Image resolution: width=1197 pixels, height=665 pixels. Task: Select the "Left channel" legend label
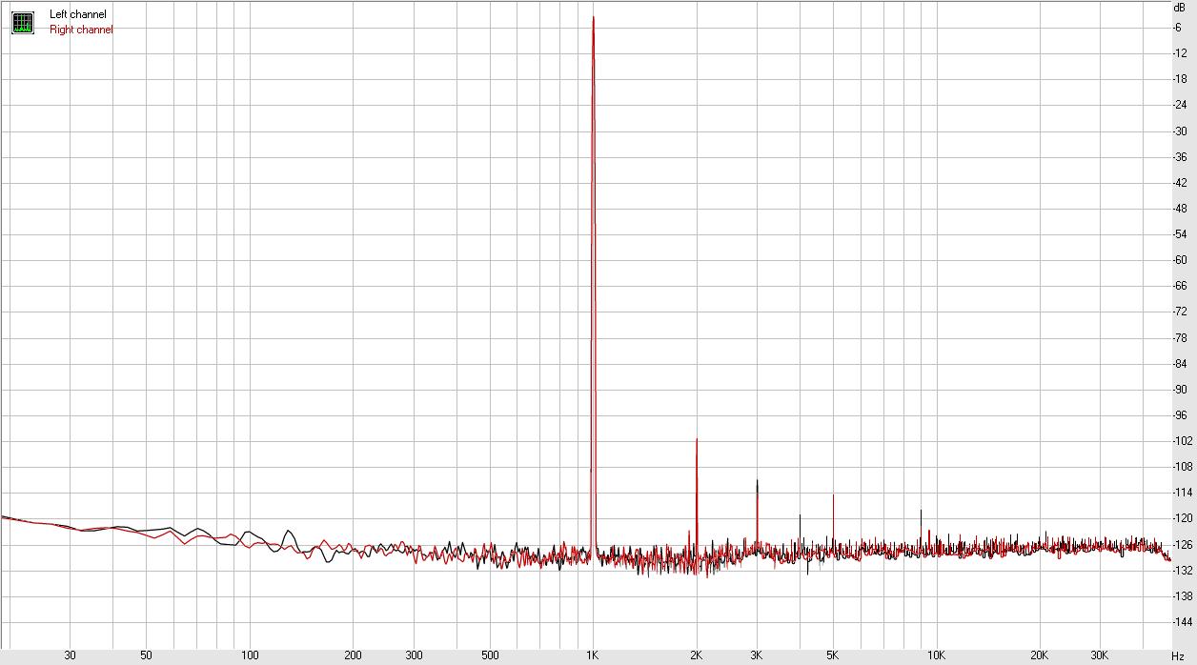tap(78, 14)
